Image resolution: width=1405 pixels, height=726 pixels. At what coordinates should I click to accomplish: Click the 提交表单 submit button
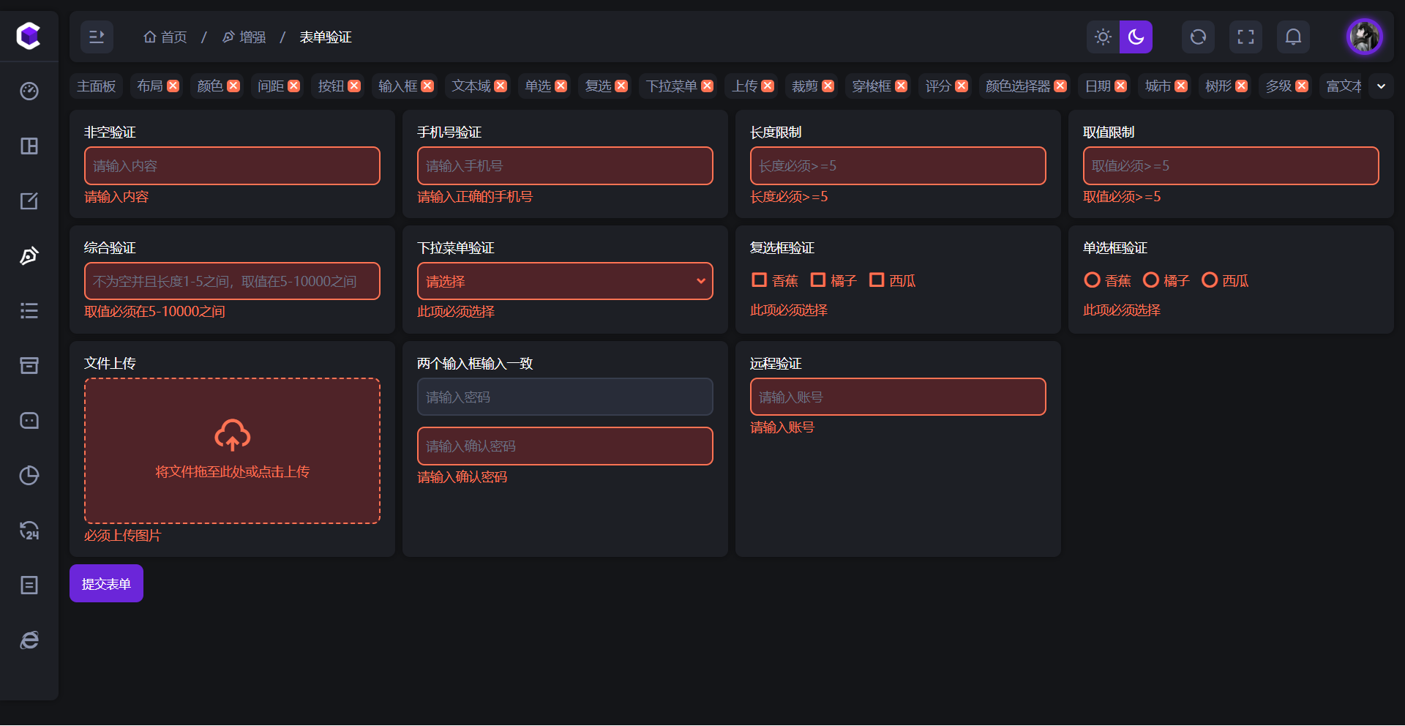pos(106,583)
